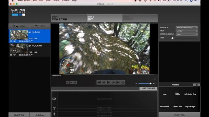Click the max volume speaker icon

[x=154, y=84]
